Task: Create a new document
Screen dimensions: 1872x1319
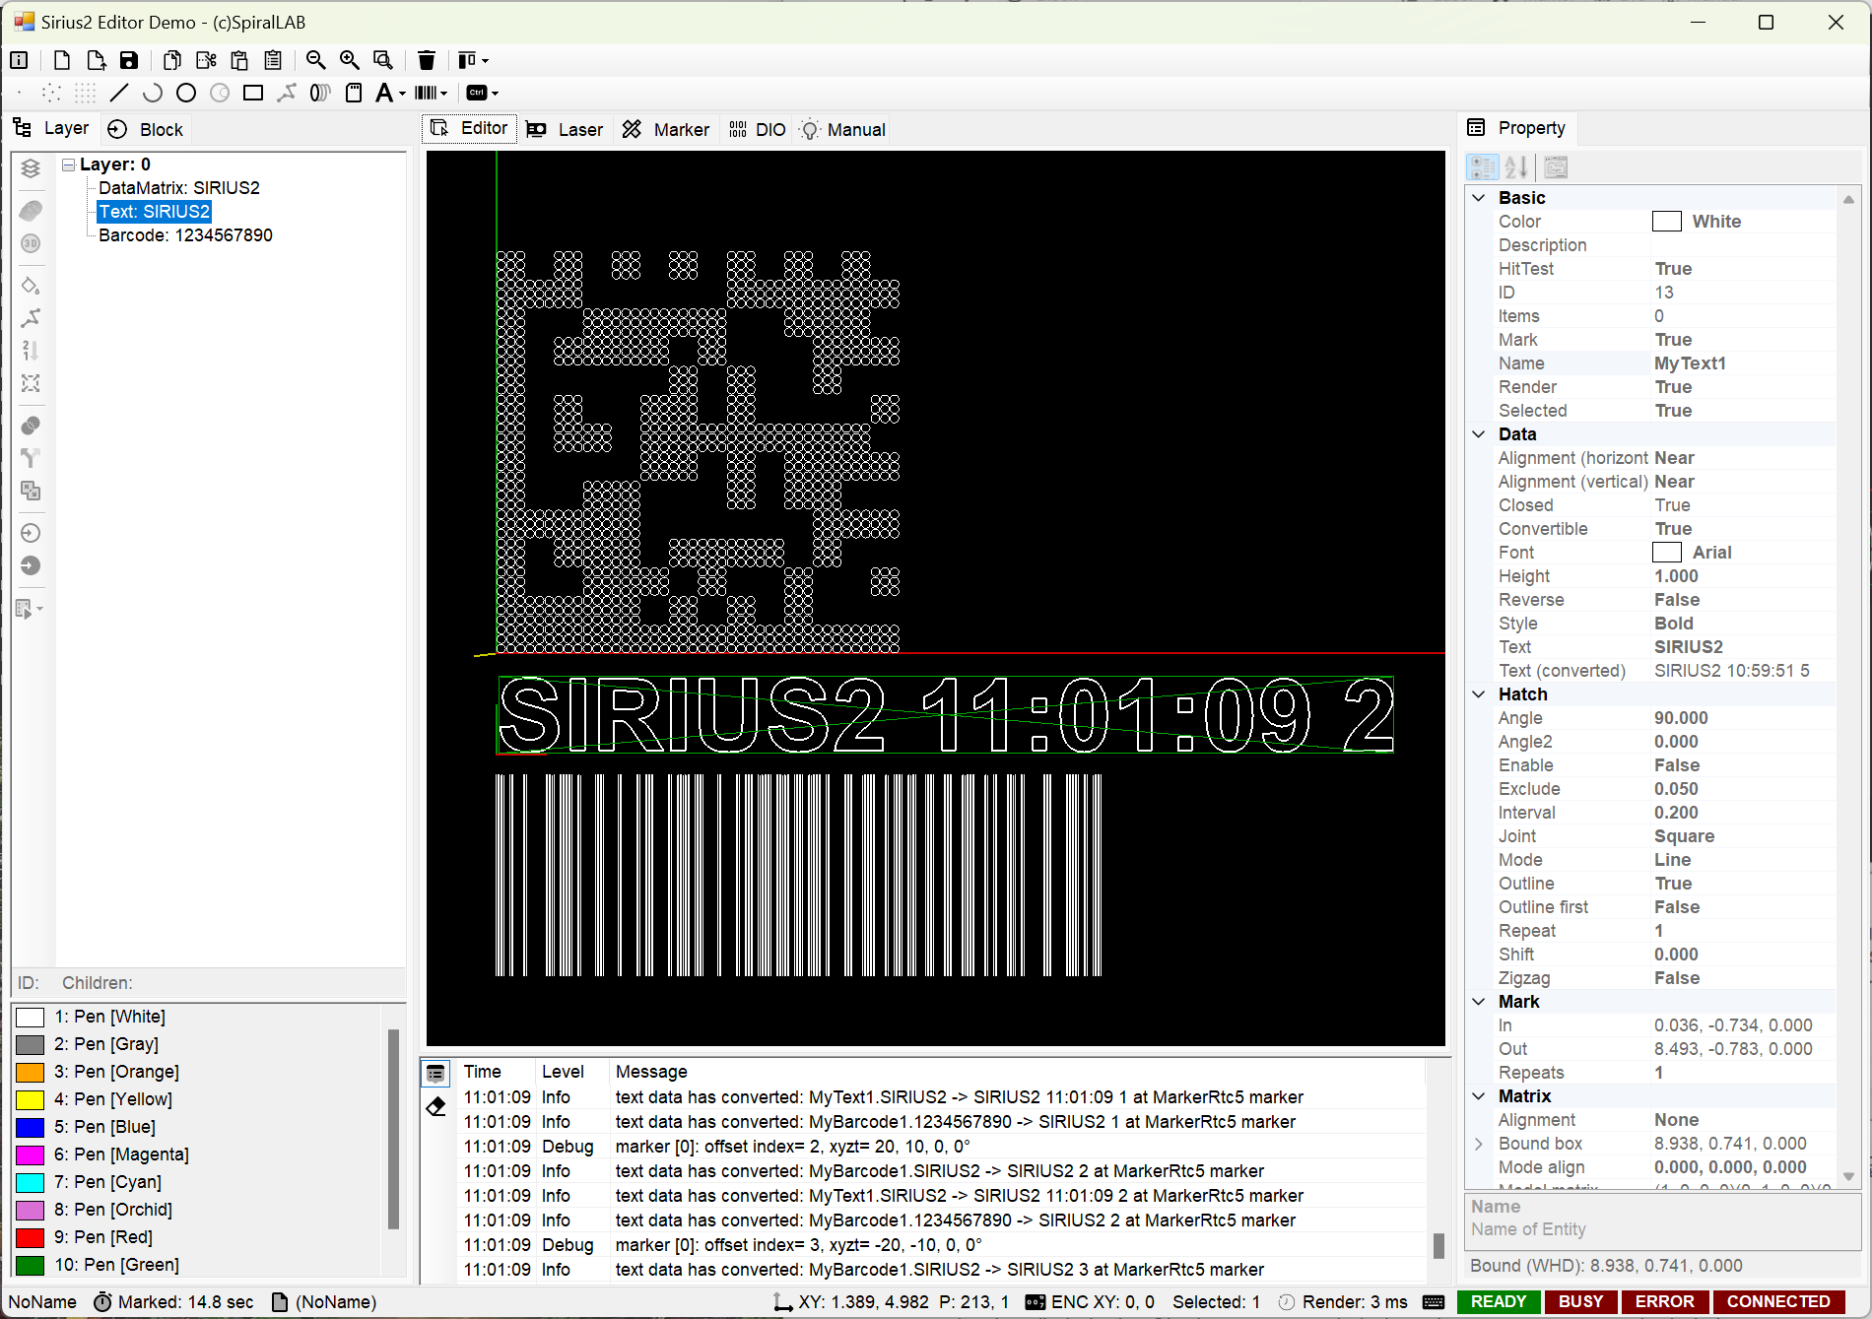Action: (x=62, y=60)
